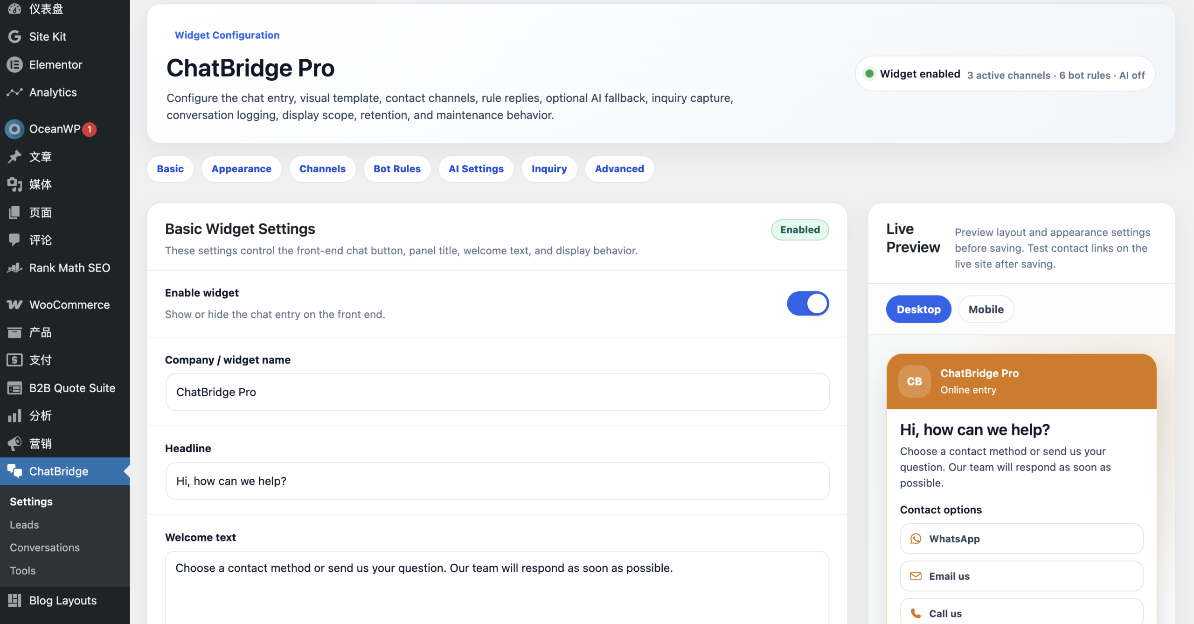The width and height of the screenshot is (1194, 624).
Task: Open ChatBridge Settings submenu item
Action: click(x=31, y=502)
